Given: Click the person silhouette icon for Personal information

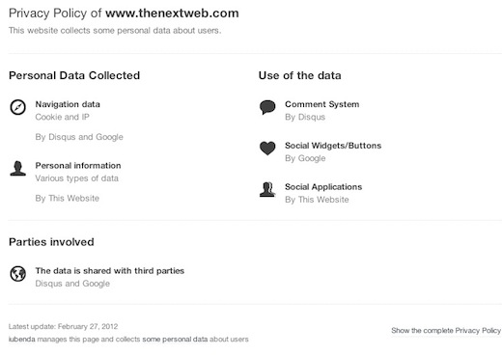Looking at the screenshot, I should (x=17, y=169).
